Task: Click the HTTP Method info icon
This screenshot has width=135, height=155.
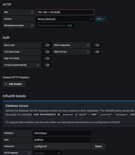Action: (29, 153)
